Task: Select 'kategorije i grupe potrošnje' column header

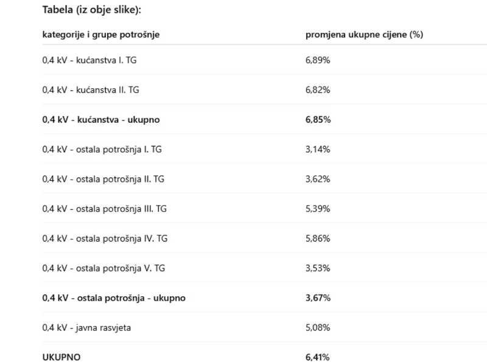Action: click(x=101, y=35)
